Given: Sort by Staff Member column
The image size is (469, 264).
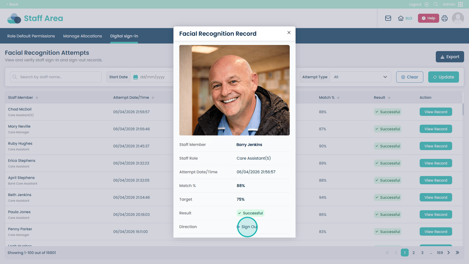Looking at the screenshot, I should tap(37, 98).
